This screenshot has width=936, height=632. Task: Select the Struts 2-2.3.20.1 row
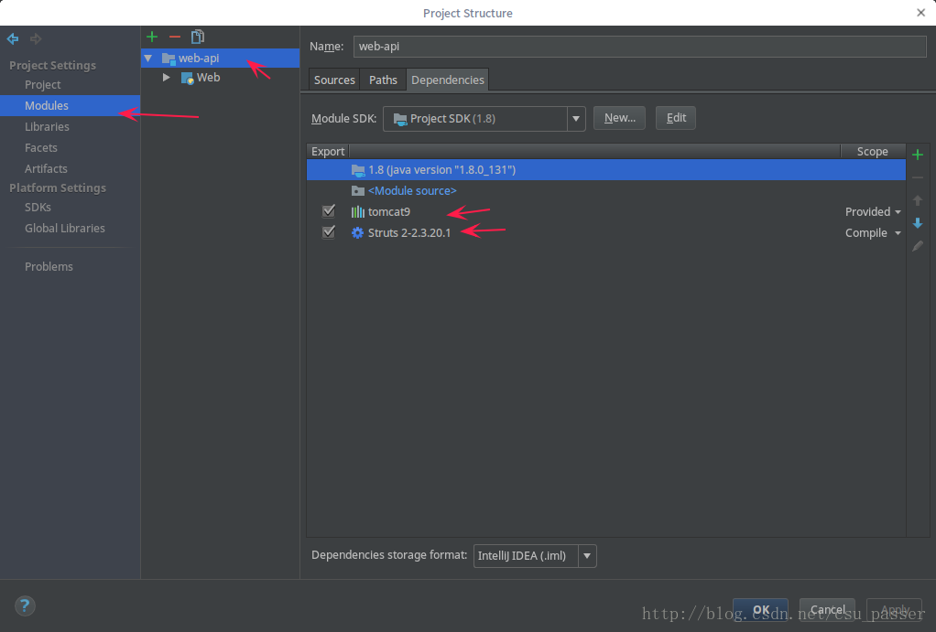coord(606,233)
